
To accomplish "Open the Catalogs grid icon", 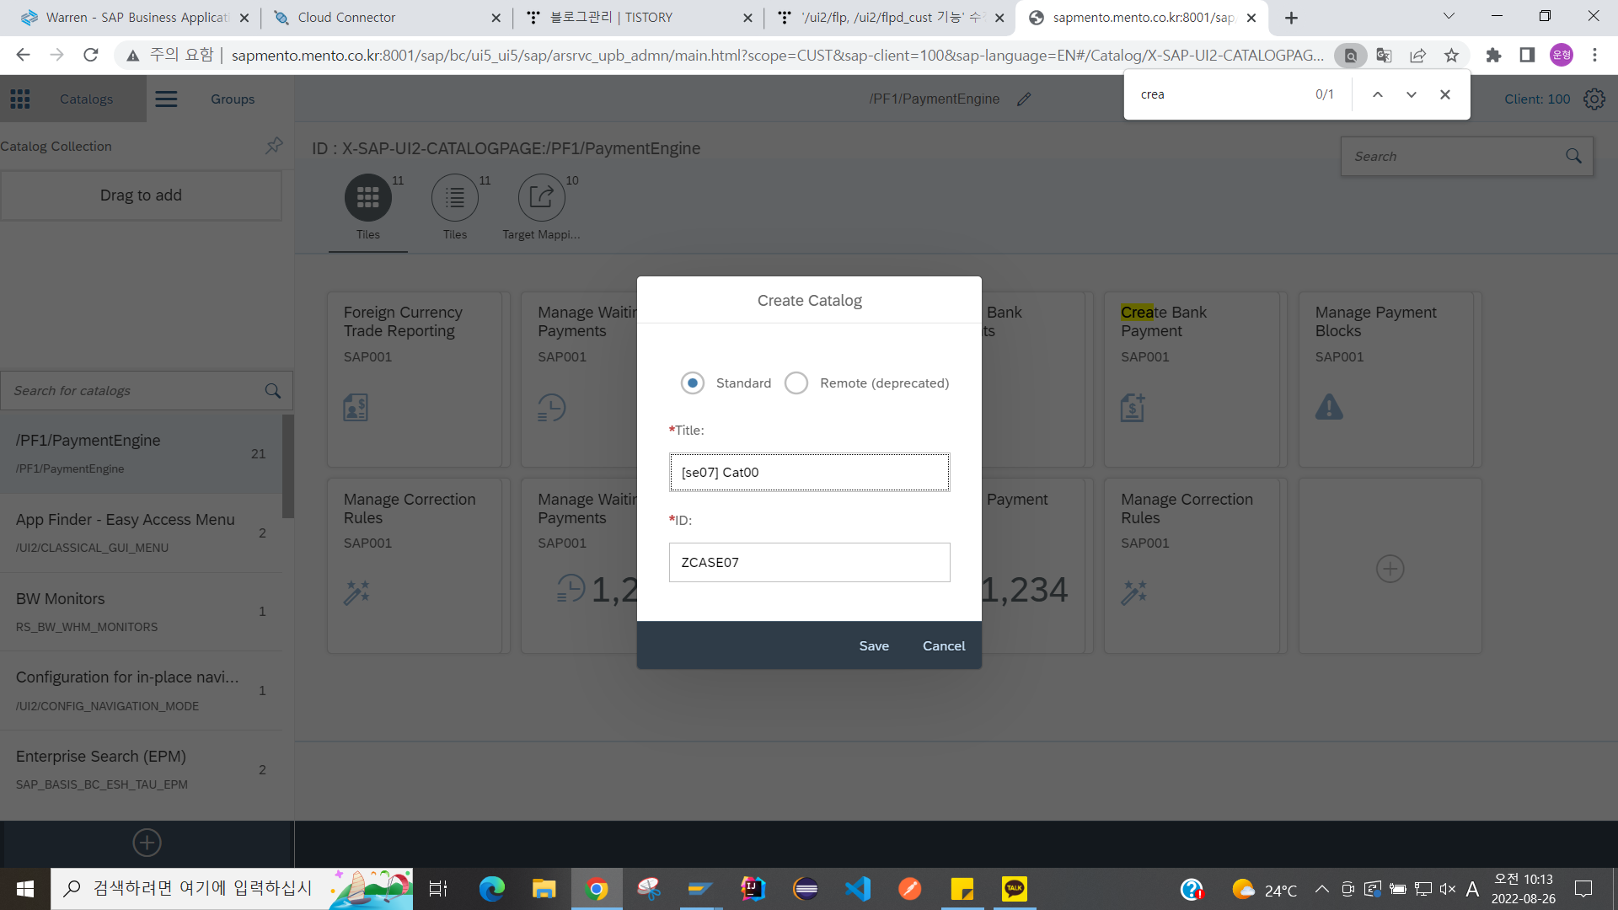I will click(20, 99).
